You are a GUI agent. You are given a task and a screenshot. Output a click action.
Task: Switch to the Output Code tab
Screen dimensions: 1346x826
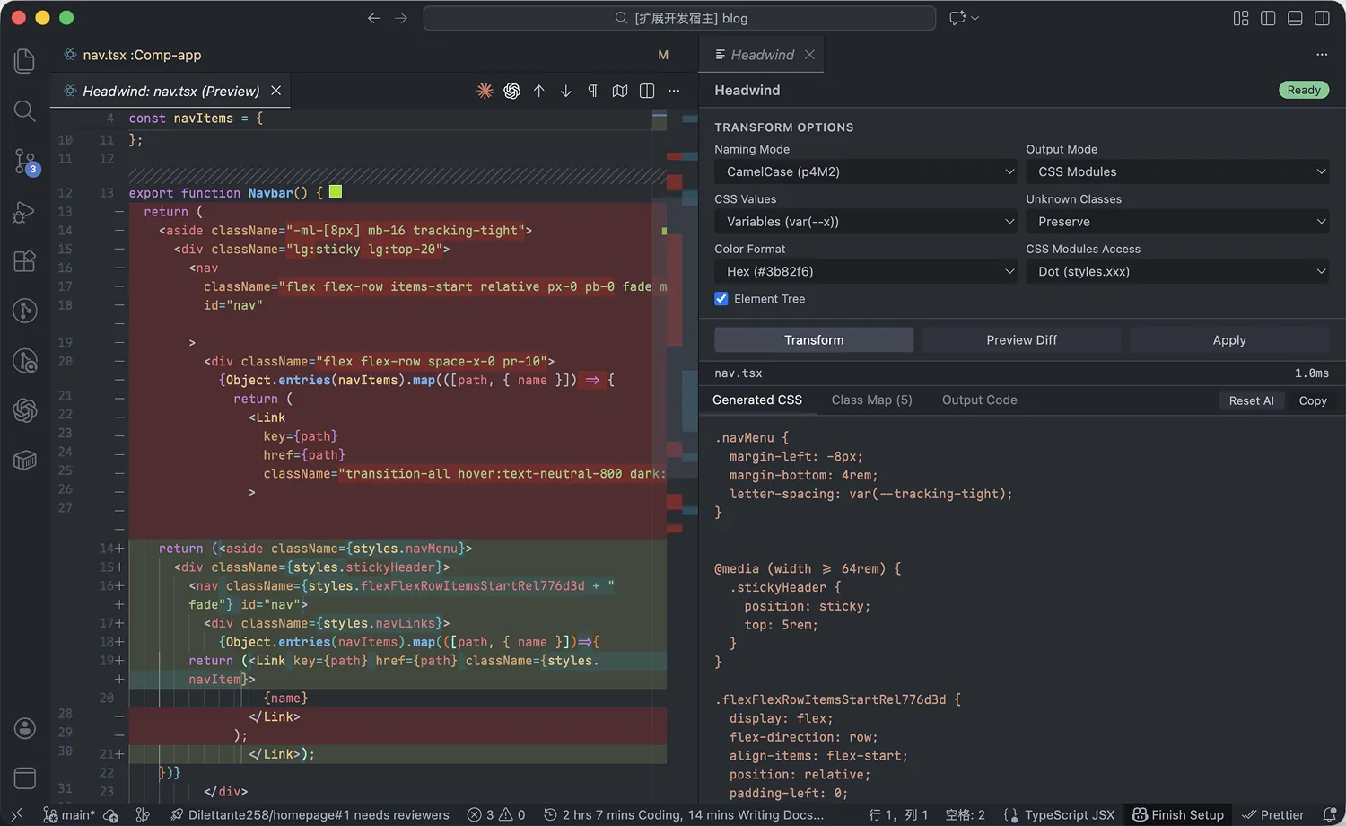[979, 400]
